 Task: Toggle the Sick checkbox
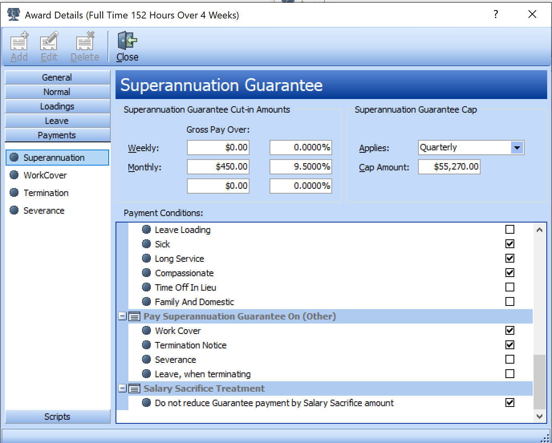(x=510, y=244)
